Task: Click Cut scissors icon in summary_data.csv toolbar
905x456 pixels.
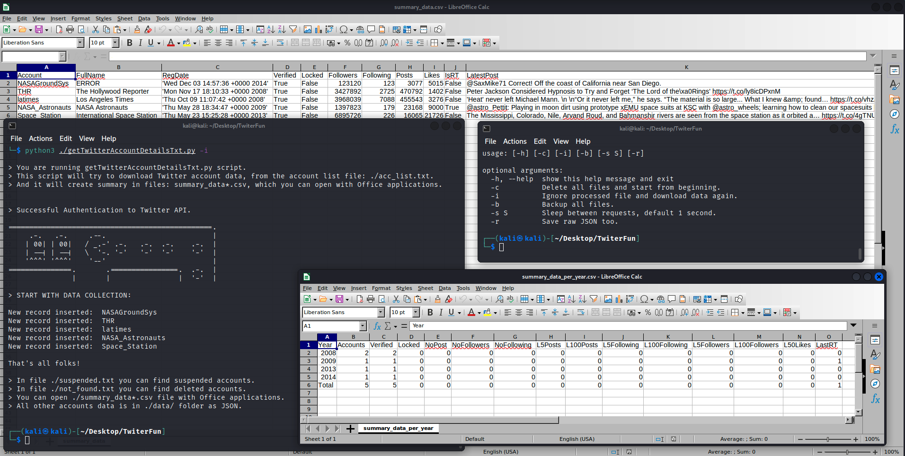Action: click(95, 29)
